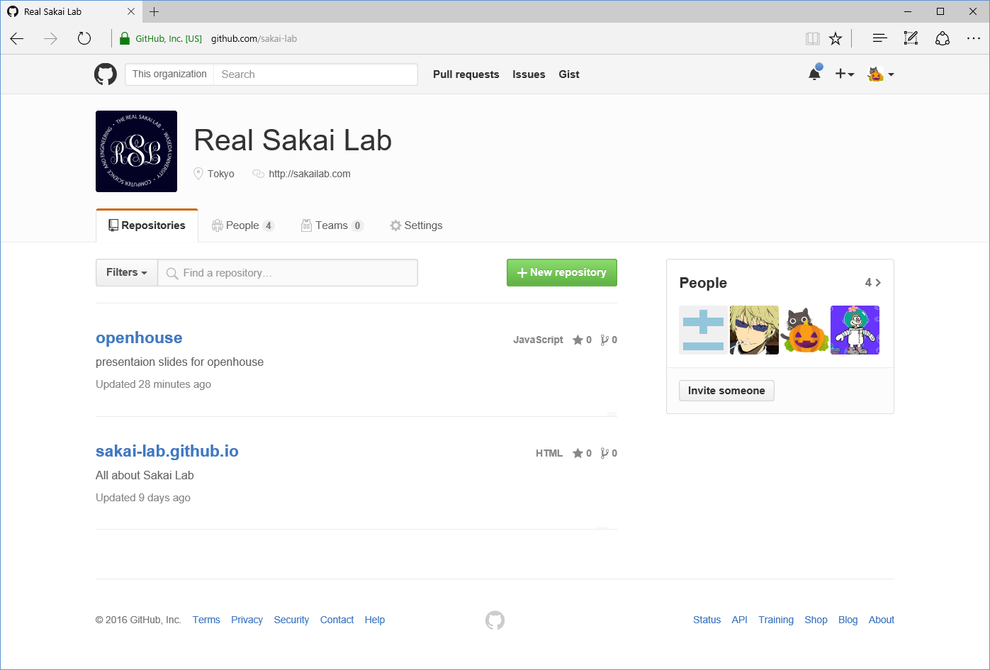Create a New repository
The width and height of the screenshot is (990, 670).
point(562,272)
